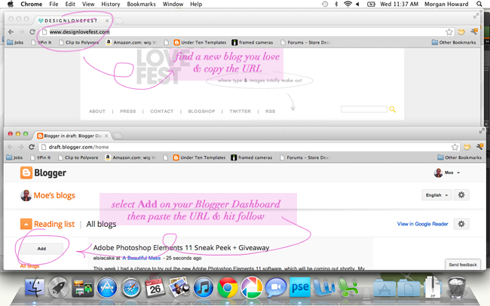The width and height of the screenshot is (490, 306).
Task: Click the search magnifier on designlovefest
Action: 393,109
